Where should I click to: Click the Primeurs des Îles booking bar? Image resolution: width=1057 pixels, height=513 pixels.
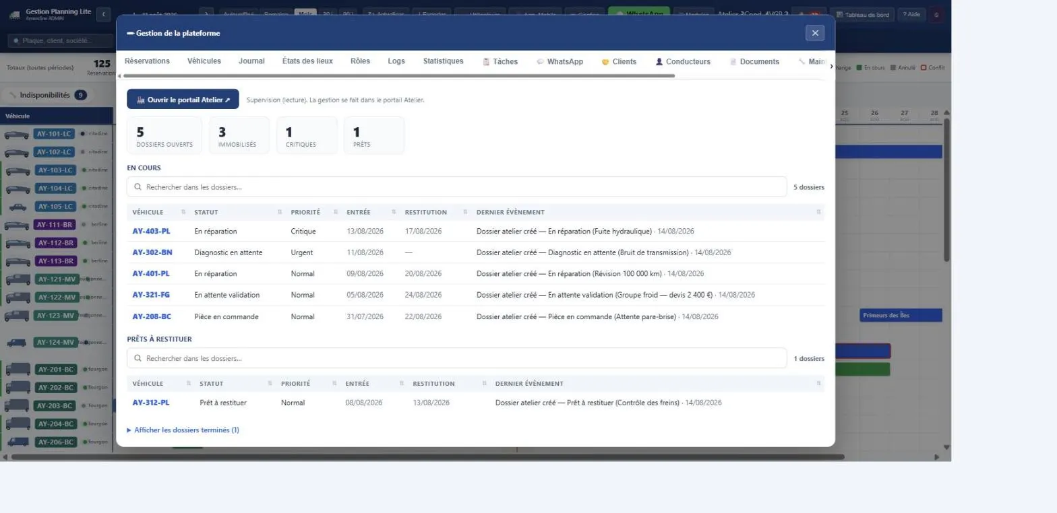[x=901, y=315]
